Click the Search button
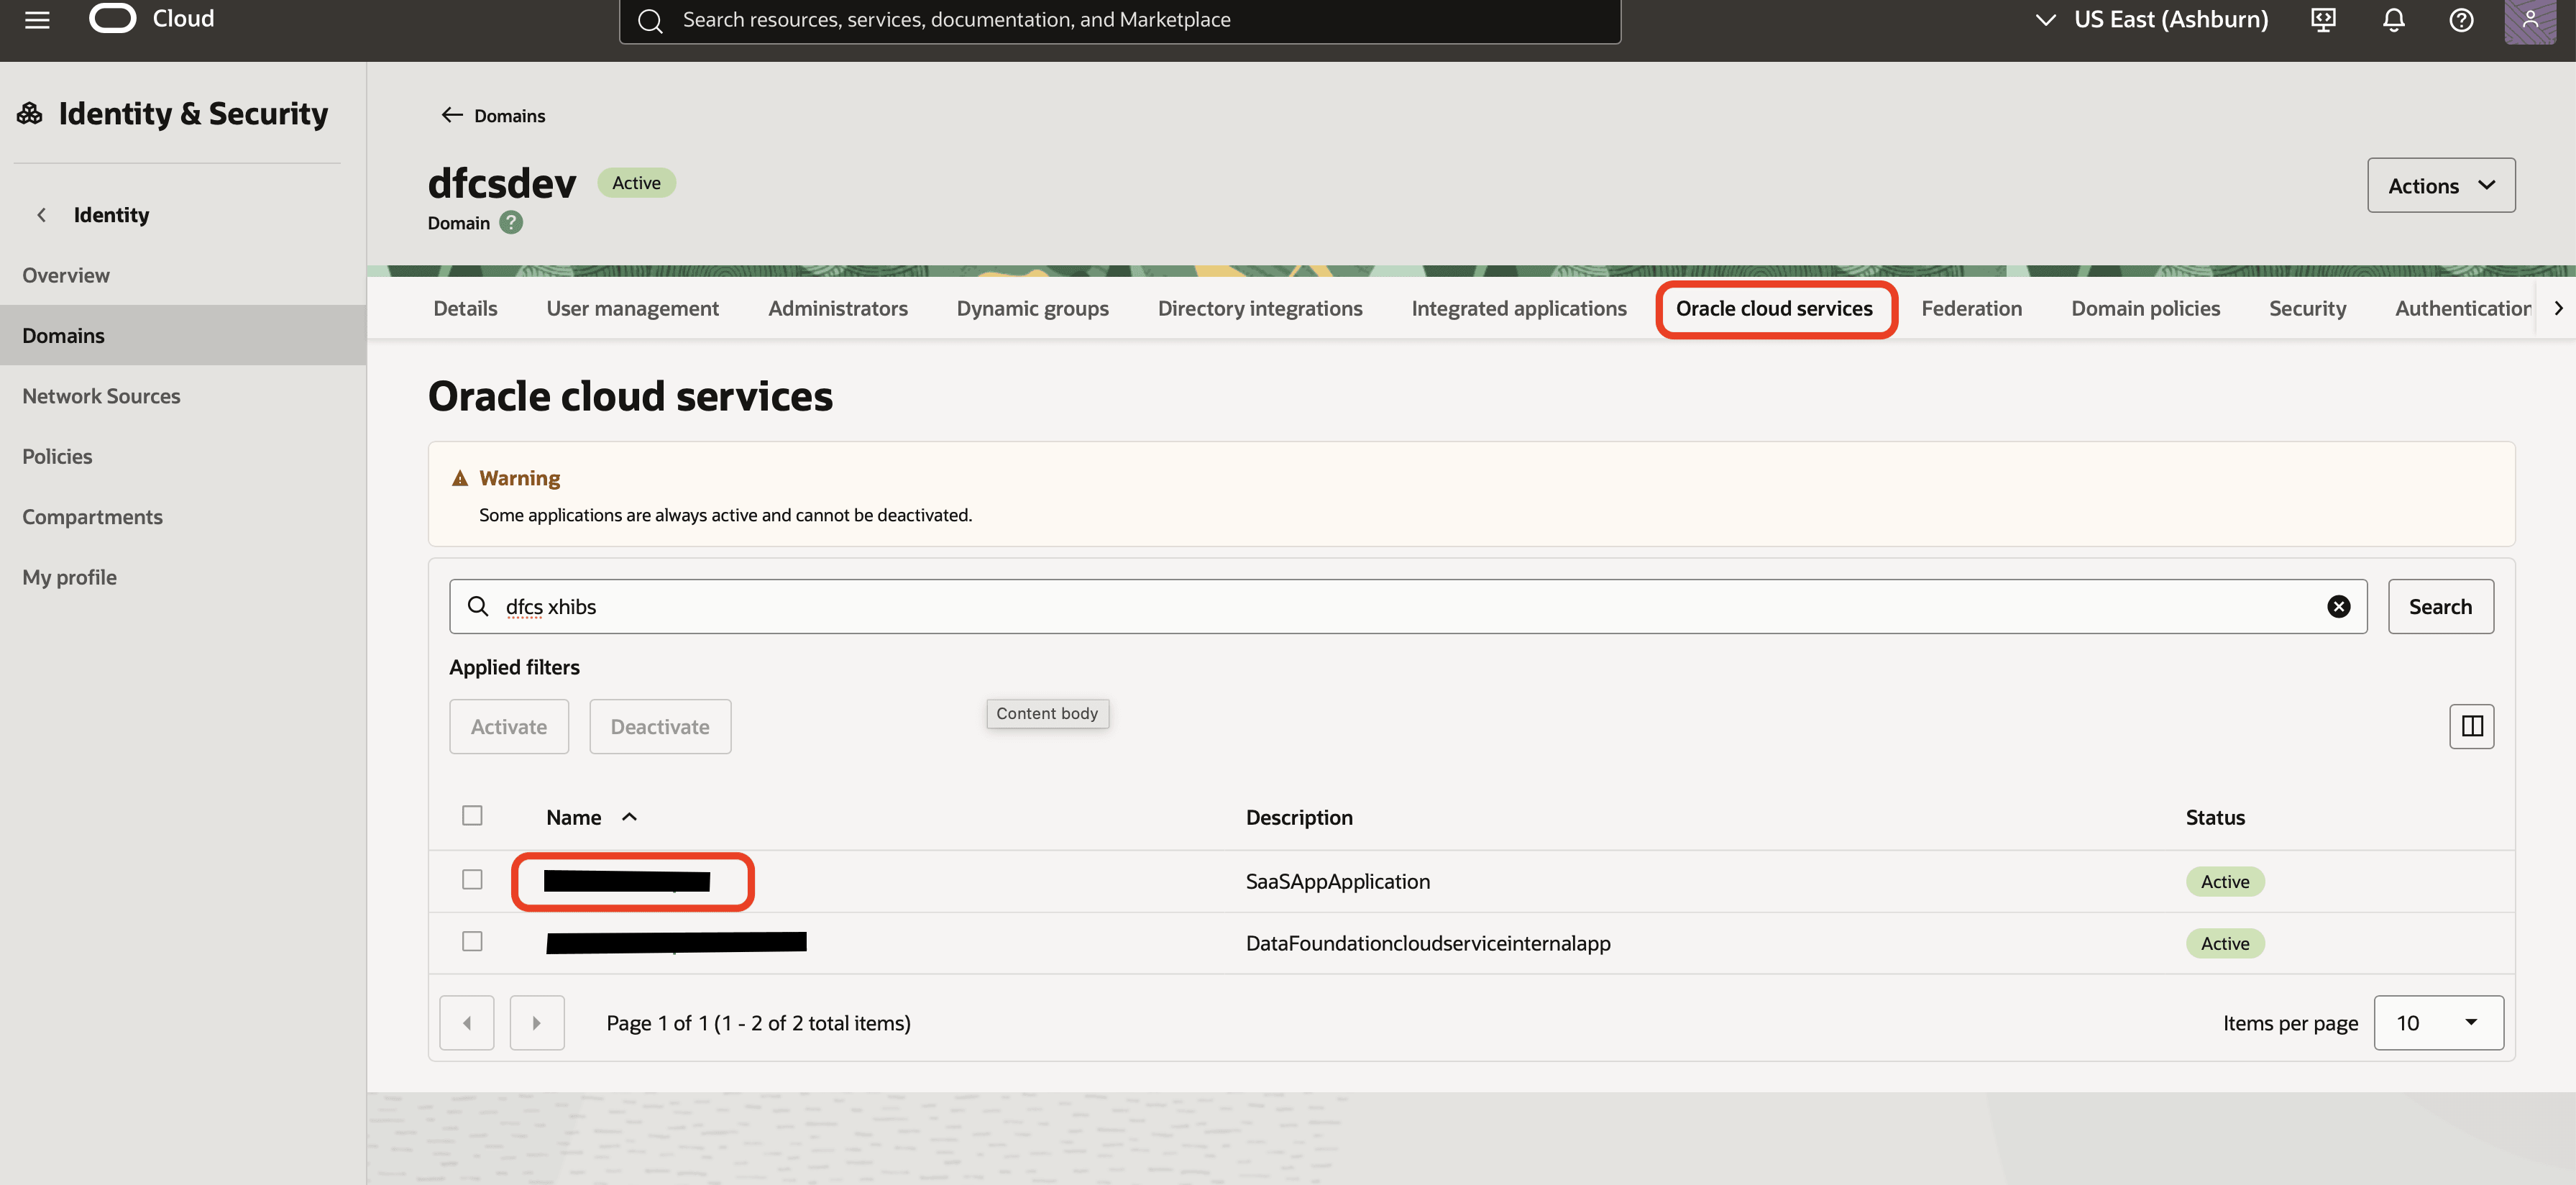Screen dimensions: 2576x1185 pyautogui.click(x=2440, y=606)
